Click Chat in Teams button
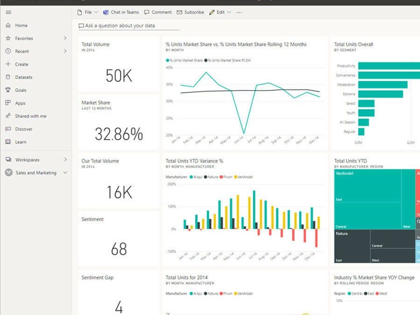This screenshot has height=315, width=420. pyautogui.click(x=121, y=12)
